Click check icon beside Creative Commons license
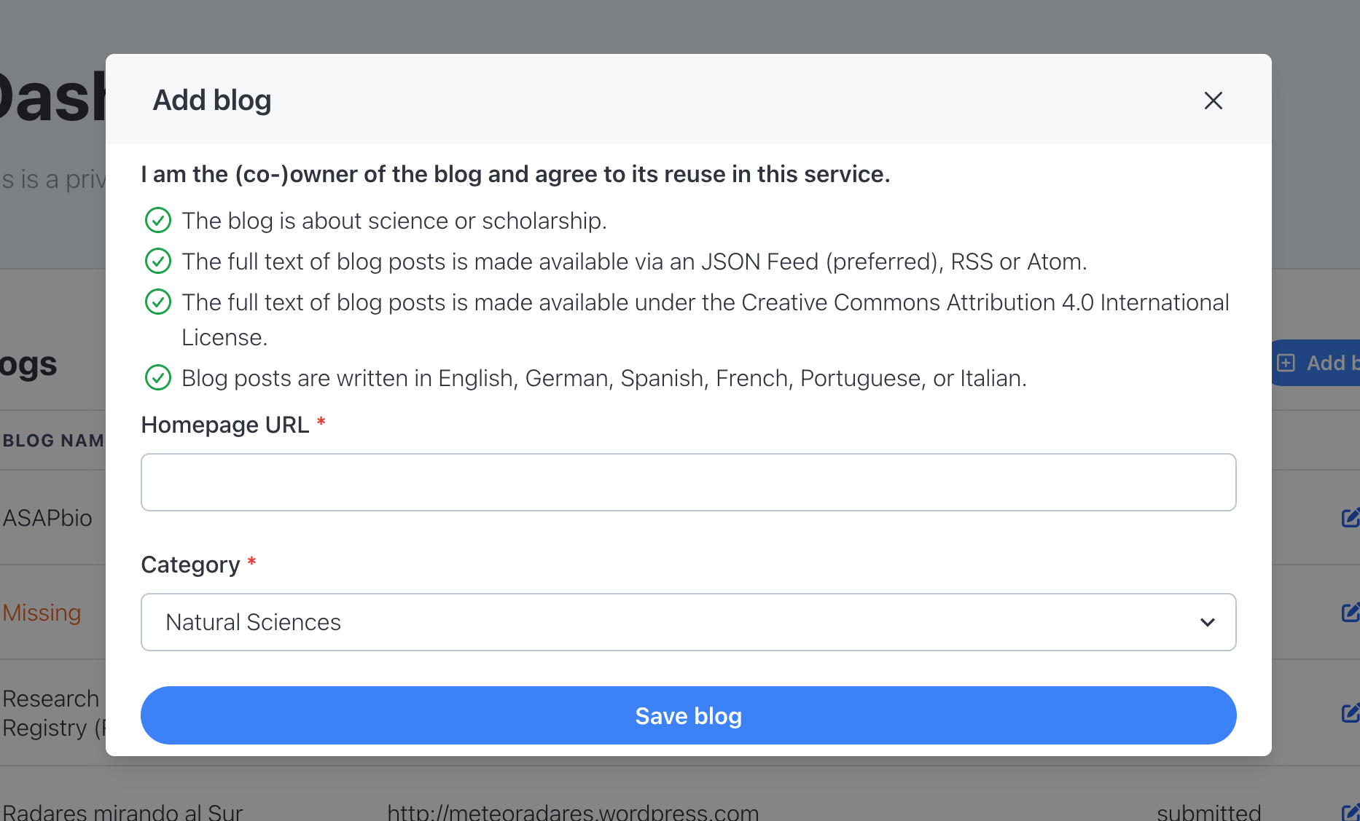Screen dimensions: 1360x821 158,302
